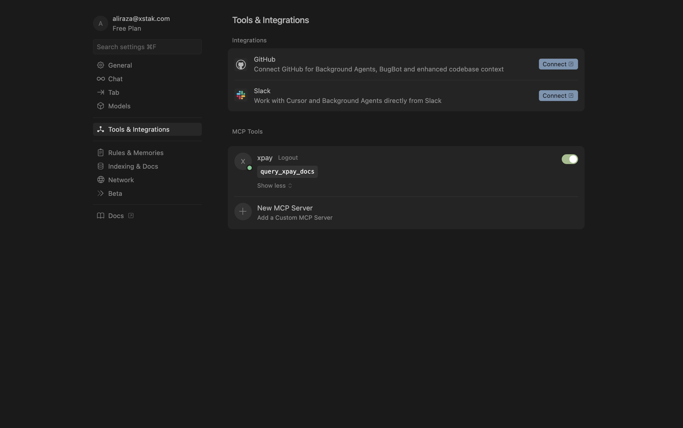683x428 pixels.
Task: Click the Indexing & Docs database icon
Action: 101,166
